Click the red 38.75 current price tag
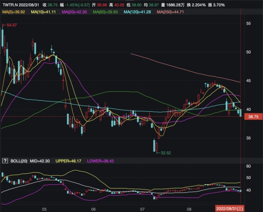263x212 pixels. (253, 117)
